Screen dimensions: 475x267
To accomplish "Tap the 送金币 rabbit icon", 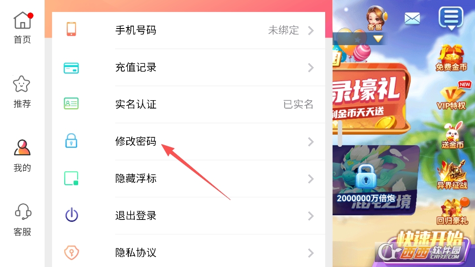I will coord(452,135).
